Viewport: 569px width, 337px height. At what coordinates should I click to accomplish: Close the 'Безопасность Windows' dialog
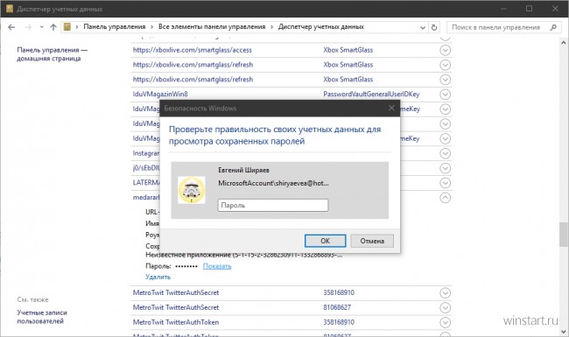point(391,108)
